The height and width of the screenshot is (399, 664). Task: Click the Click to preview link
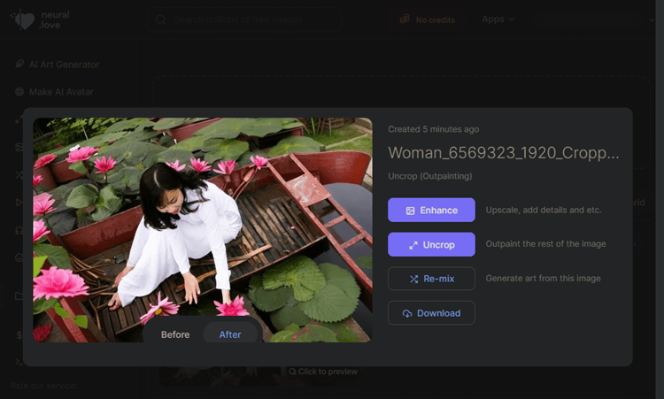pos(323,372)
